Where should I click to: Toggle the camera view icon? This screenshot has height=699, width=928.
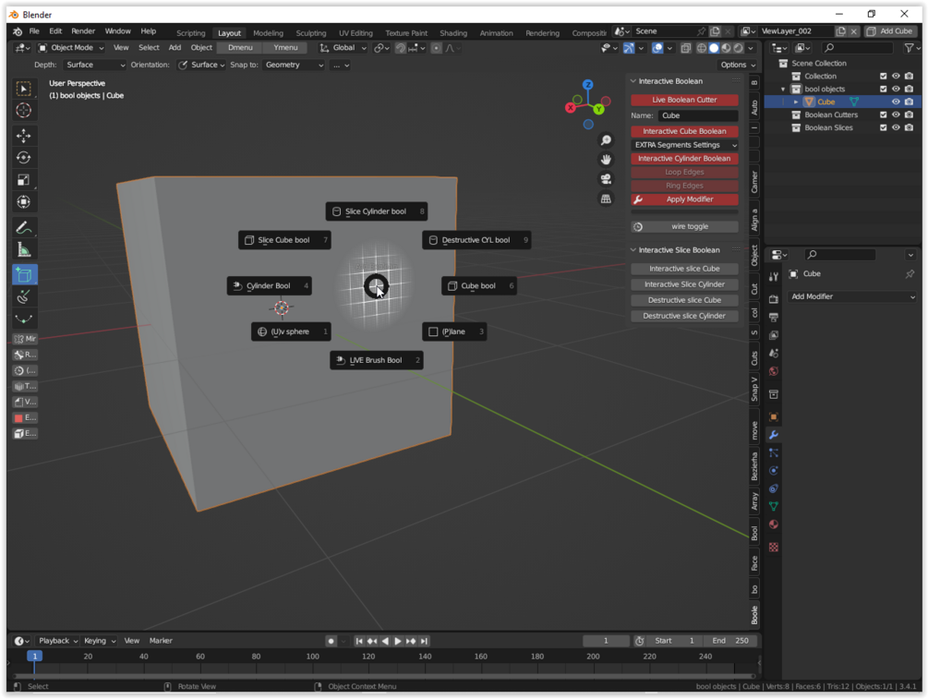[x=606, y=179]
